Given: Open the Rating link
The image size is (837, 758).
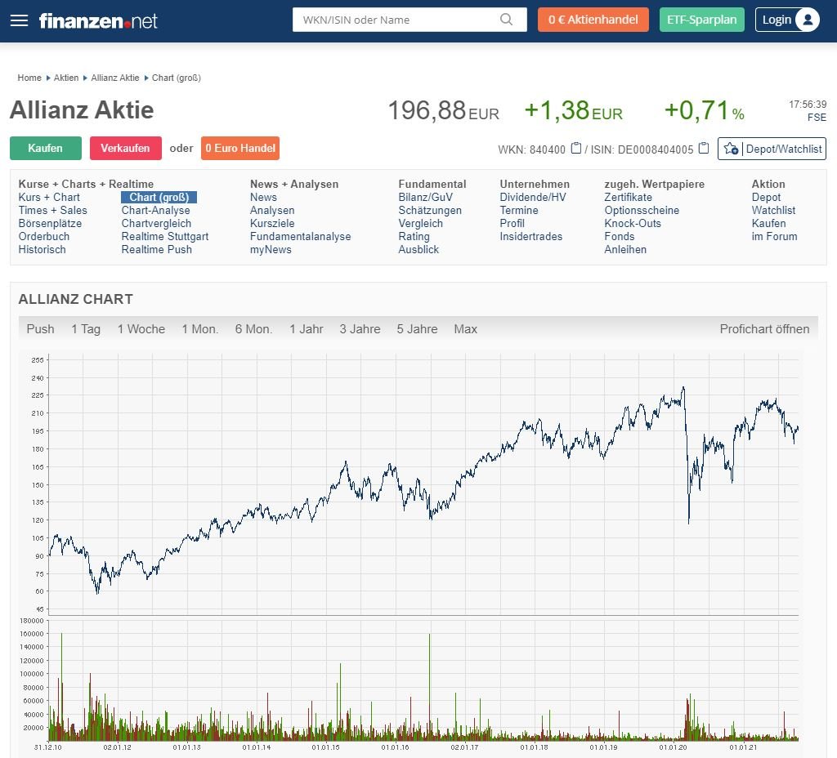Looking at the screenshot, I should (414, 236).
